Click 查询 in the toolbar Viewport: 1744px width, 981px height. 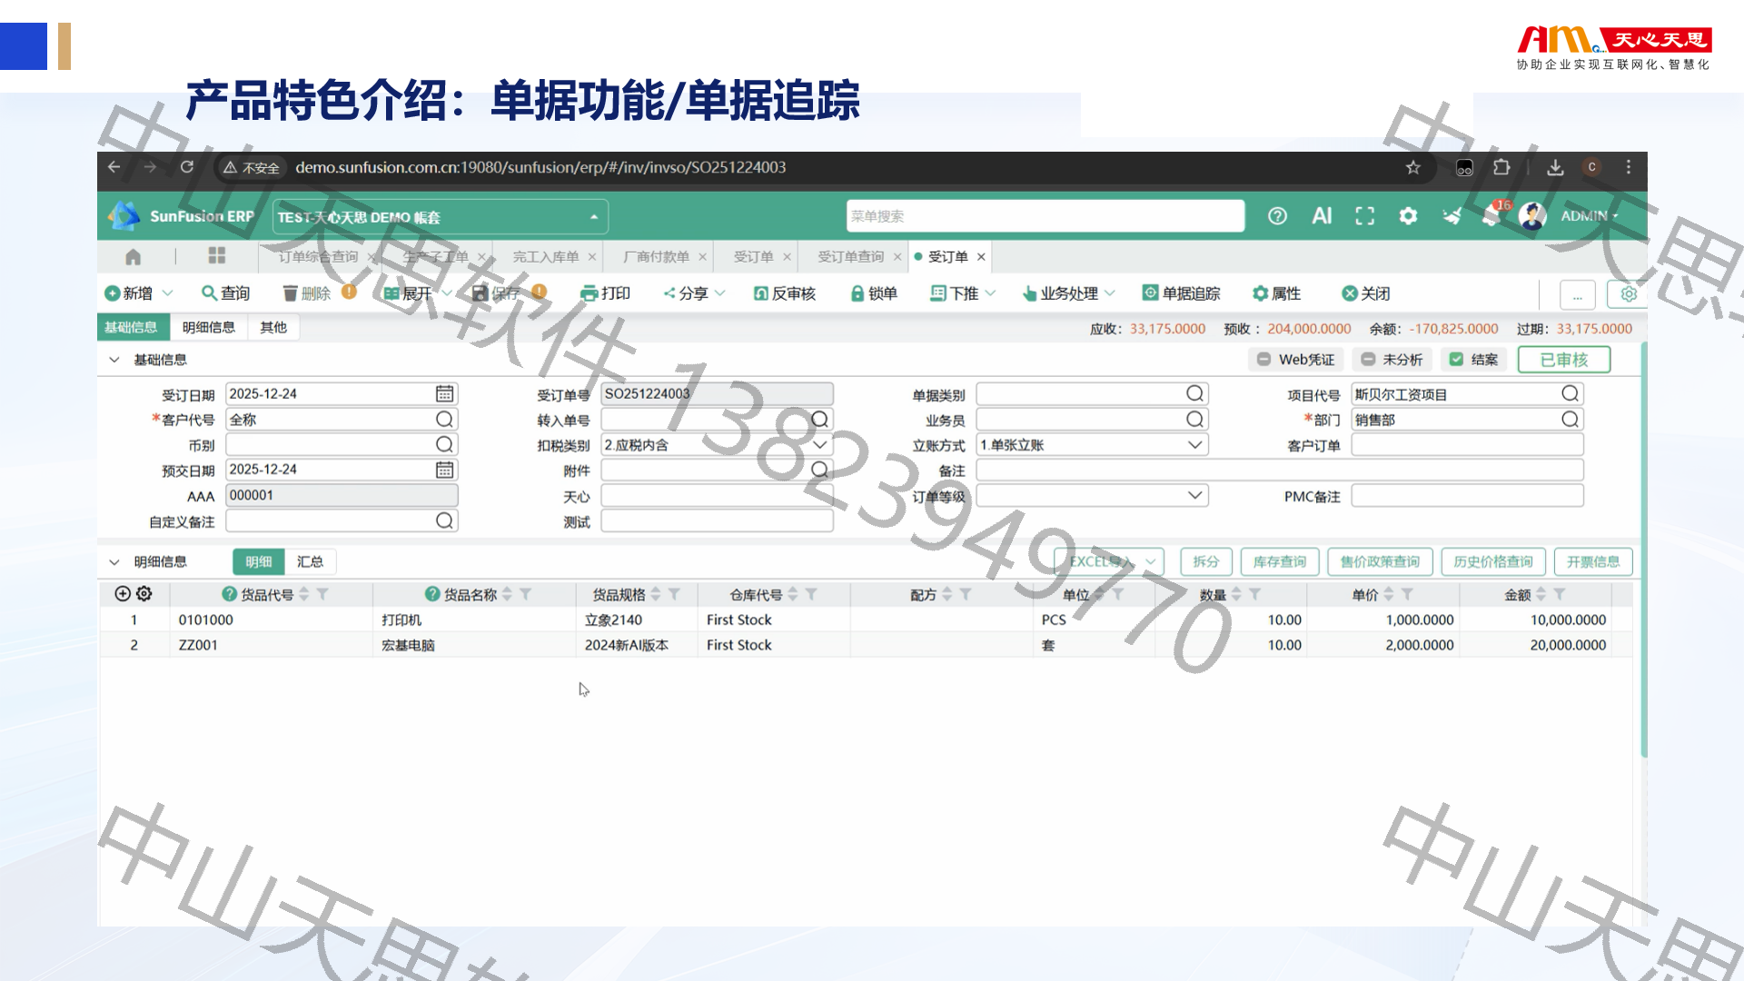point(225,293)
